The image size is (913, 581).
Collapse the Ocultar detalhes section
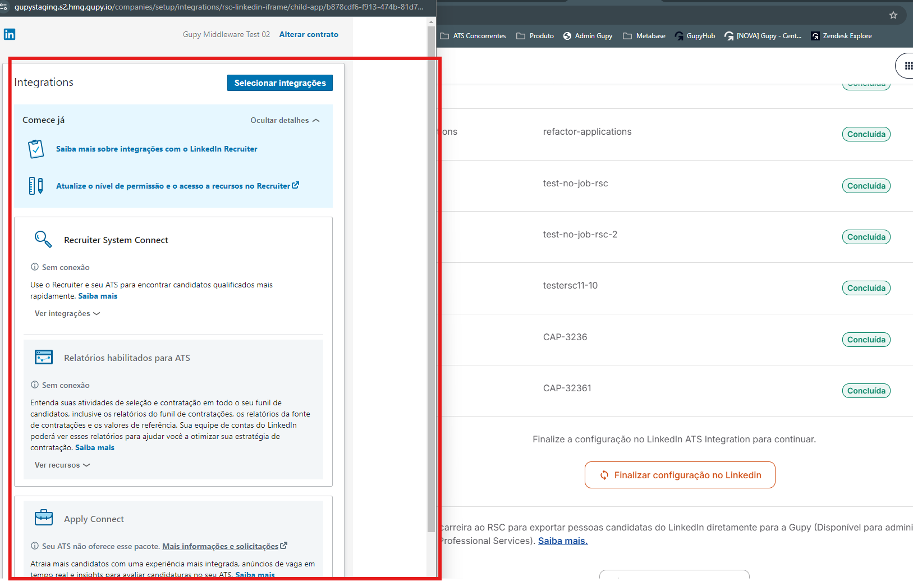(x=285, y=120)
